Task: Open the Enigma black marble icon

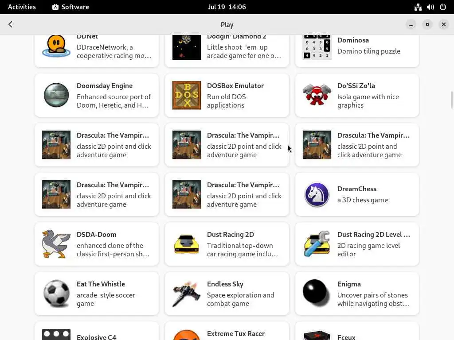Action: point(316,293)
